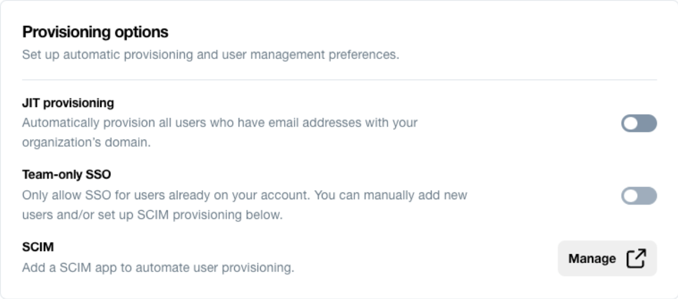Click the JIT provisioning label
Screen dimensions: 678x299
pos(68,103)
